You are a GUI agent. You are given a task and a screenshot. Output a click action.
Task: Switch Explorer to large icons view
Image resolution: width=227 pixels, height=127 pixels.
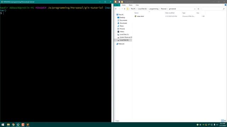click(225, 121)
